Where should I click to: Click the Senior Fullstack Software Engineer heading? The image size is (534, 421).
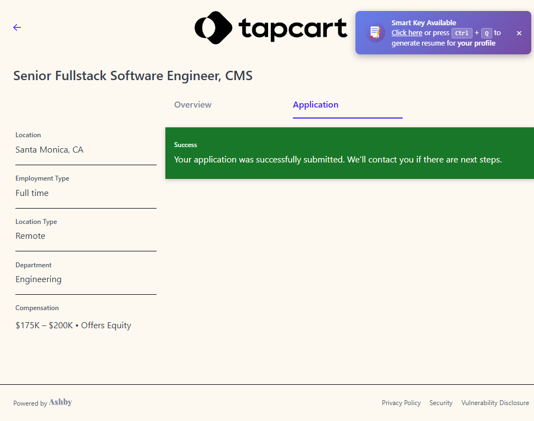tap(133, 76)
